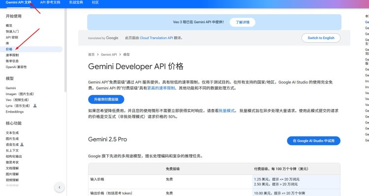Open Embeddings in the sidebar

15,112
